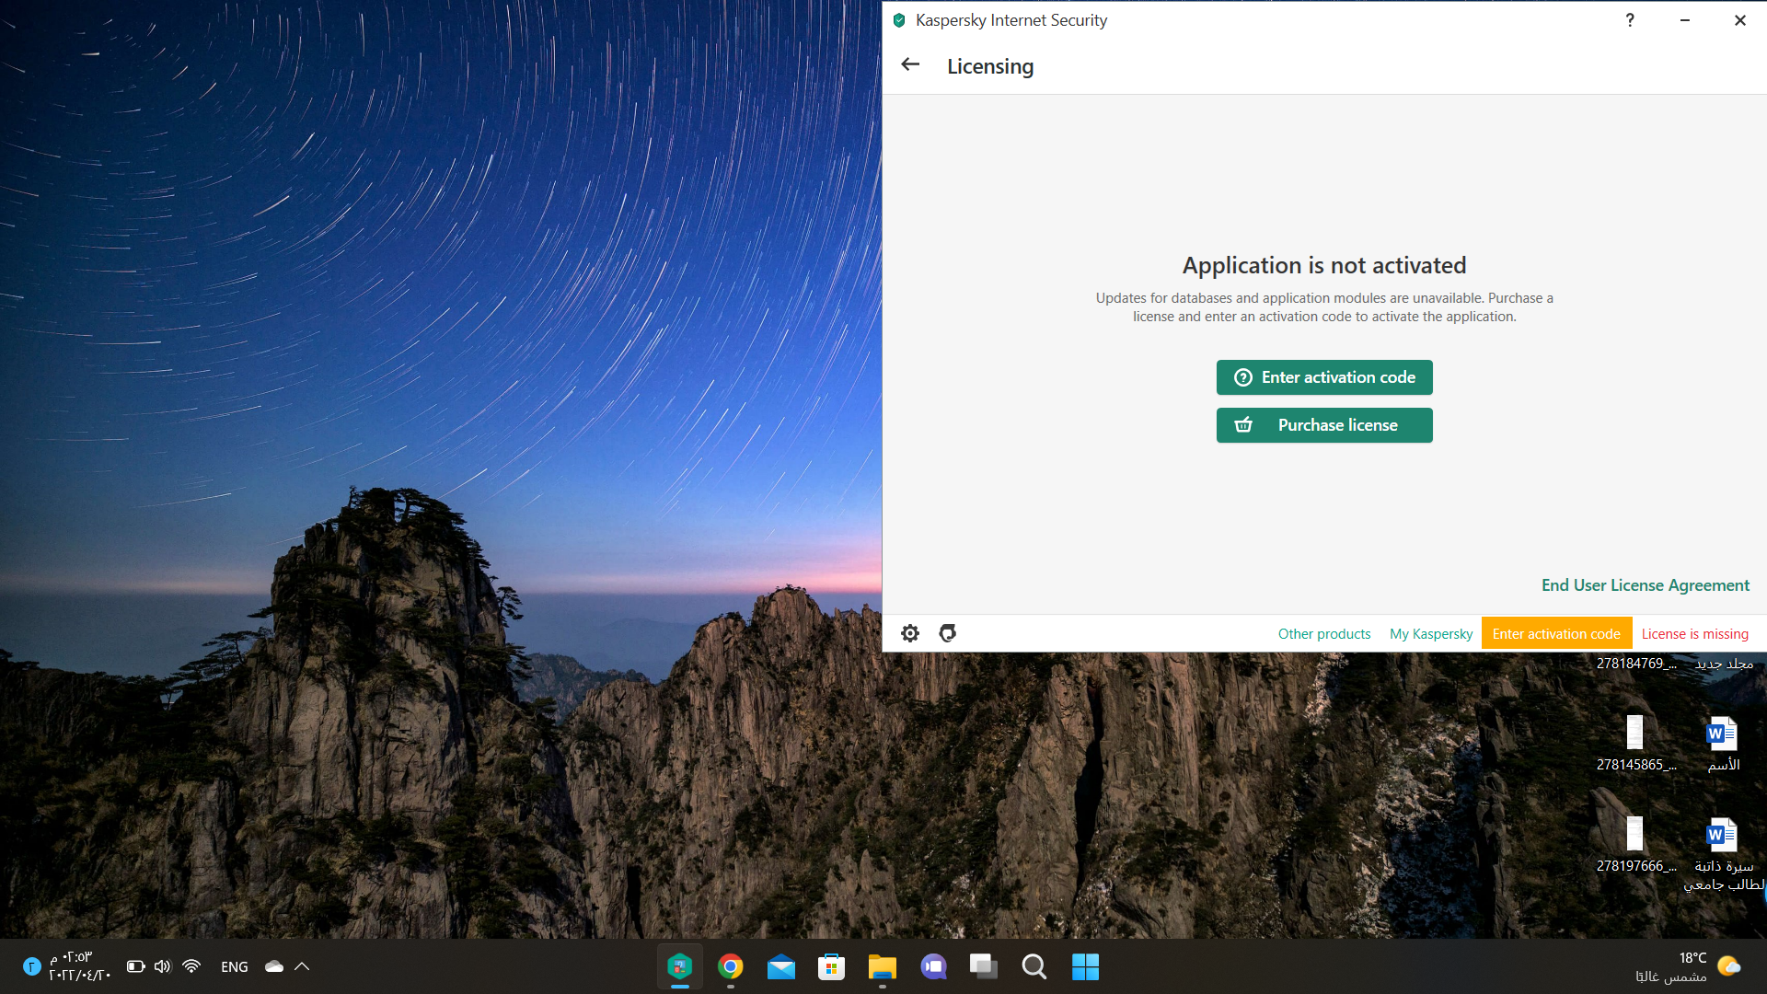Image resolution: width=1767 pixels, height=994 pixels.
Task: Open Kaspersky help question mark
Action: (x=1630, y=20)
